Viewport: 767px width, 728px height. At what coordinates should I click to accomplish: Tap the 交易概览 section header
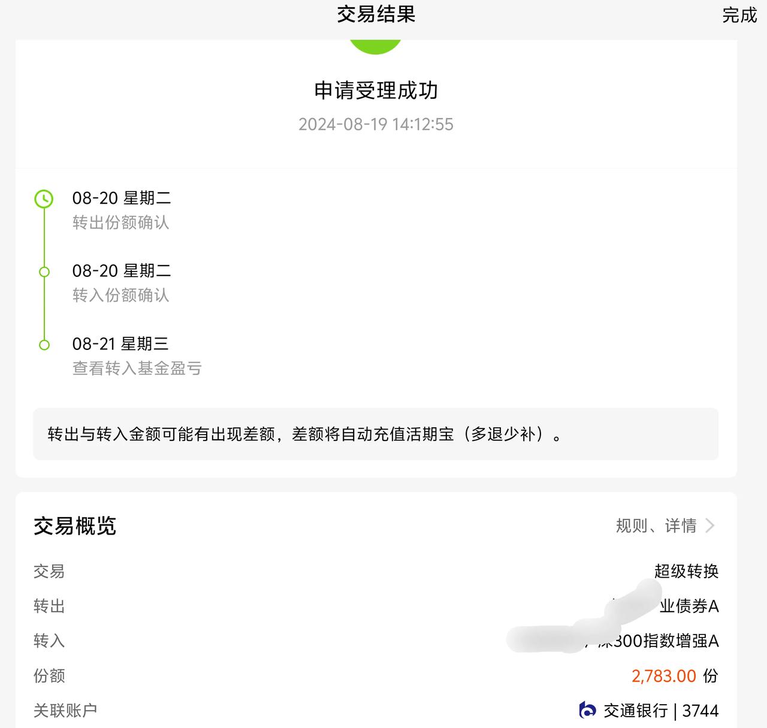[75, 525]
